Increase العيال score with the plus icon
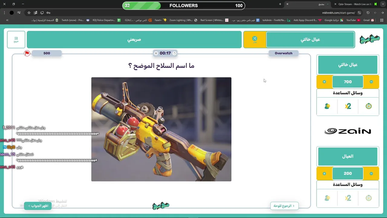 (324, 173)
